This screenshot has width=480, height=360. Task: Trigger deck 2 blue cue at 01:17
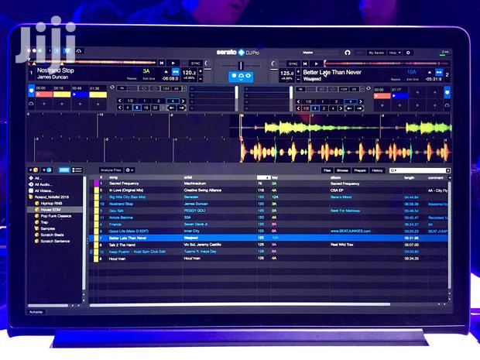(x=399, y=96)
